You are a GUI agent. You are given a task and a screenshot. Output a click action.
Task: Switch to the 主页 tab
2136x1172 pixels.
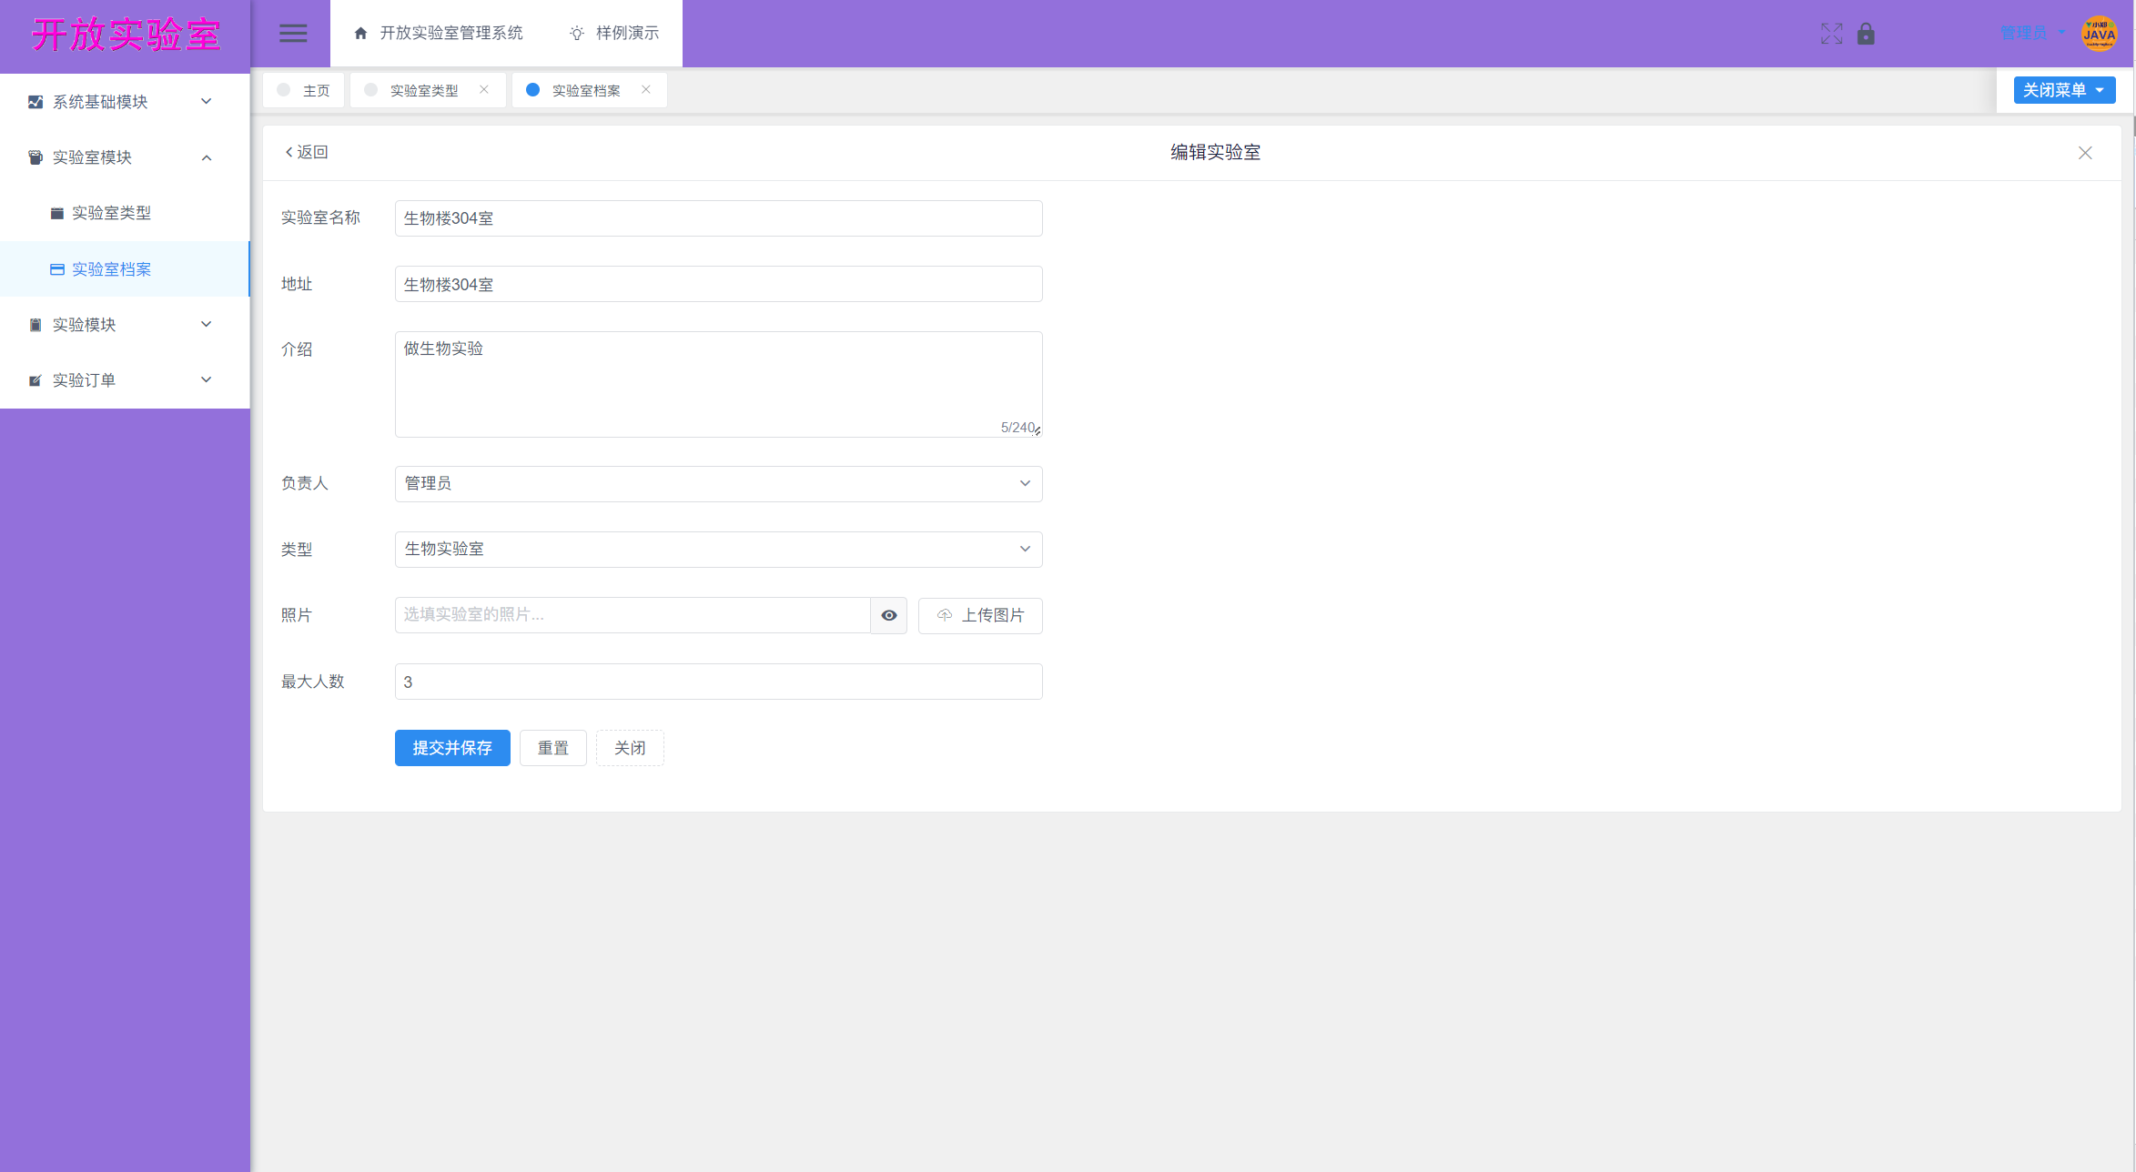pos(304,90)
